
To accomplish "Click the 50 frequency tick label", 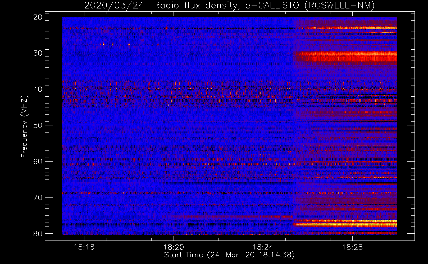I will tap(38, 125).
